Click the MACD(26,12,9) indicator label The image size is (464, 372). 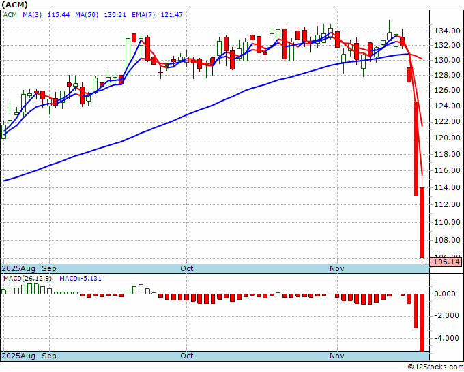27,279
